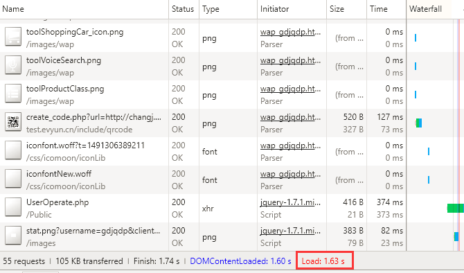This screenshot has width=464, height=273.
Task: Click the QR code thumbnail for create_code.php
Action: pyautogui.click(x=13, y=123)
